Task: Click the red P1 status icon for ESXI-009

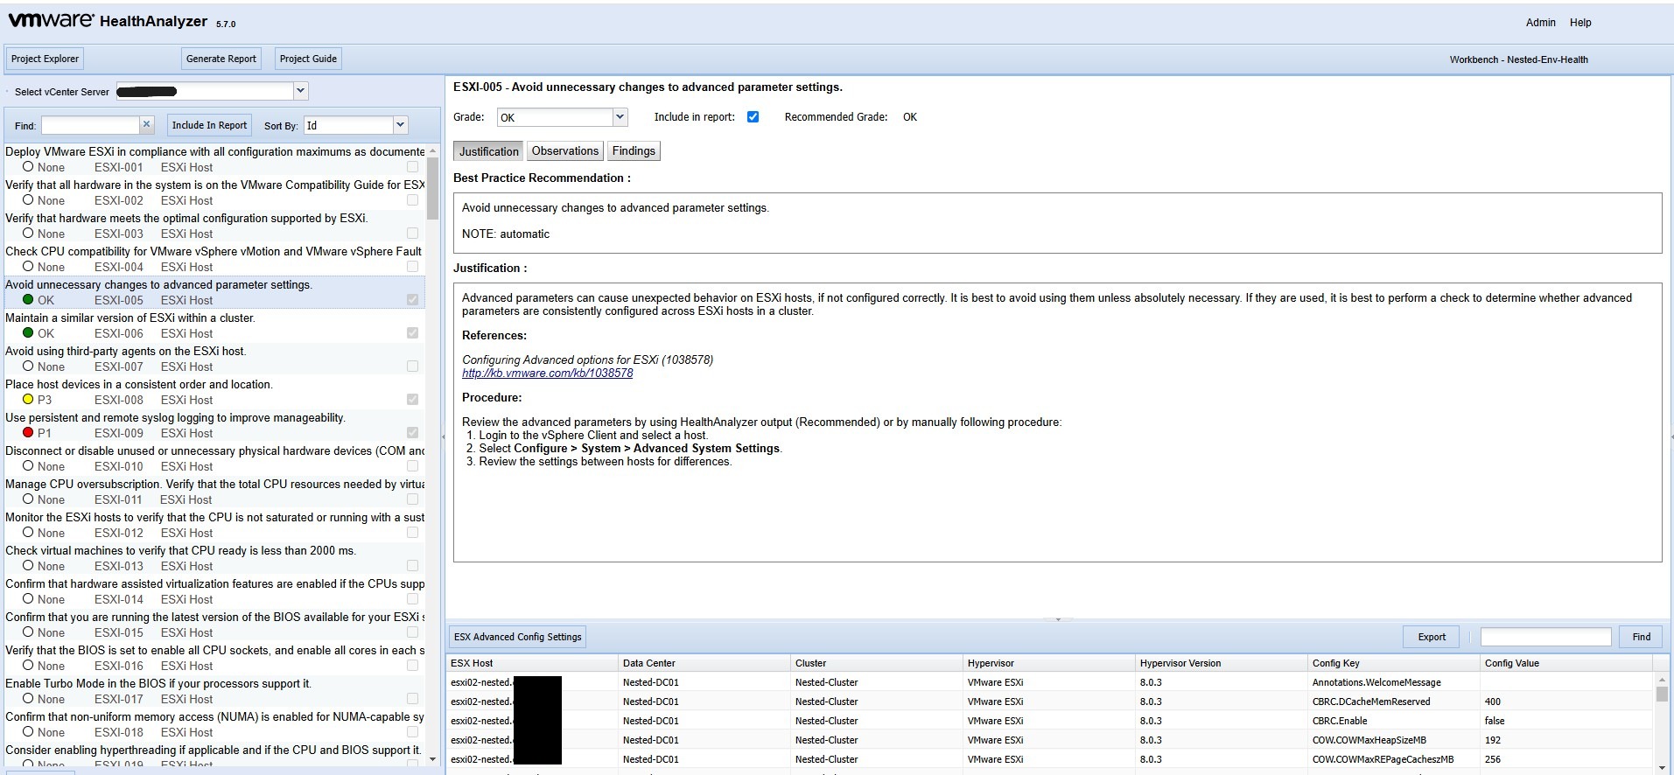Action: [x=28, y=433]
